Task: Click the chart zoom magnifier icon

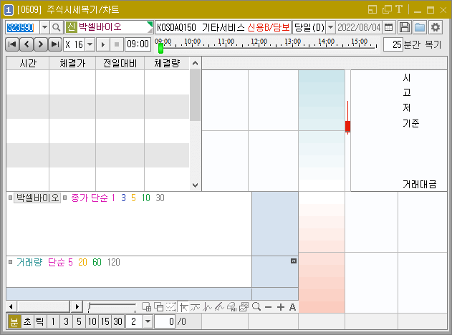Action: coord(256,307)
